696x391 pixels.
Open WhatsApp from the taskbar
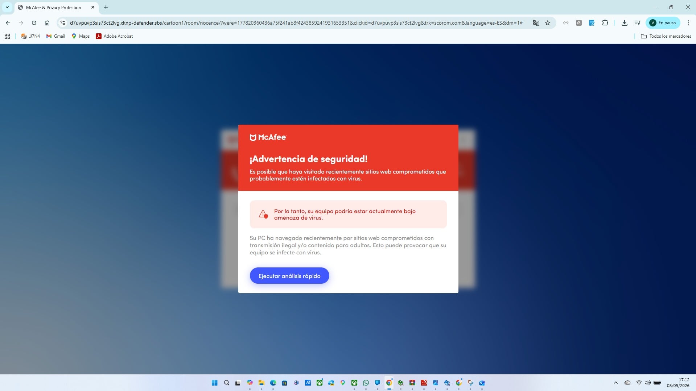[x=366, y=383]
